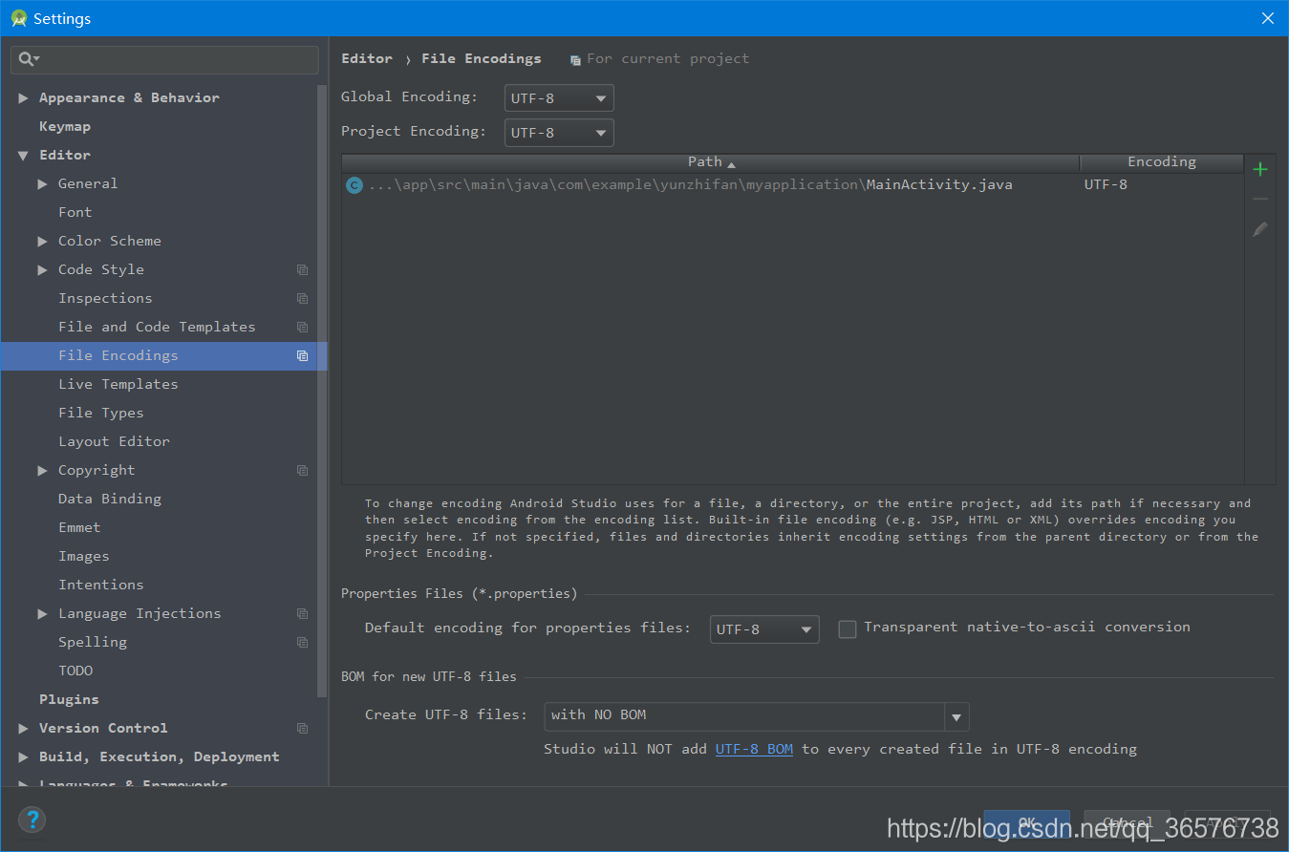Viewport: 1289px width, 852px height.
Task: Expand the Language Injections node
Action: point(42,613)
